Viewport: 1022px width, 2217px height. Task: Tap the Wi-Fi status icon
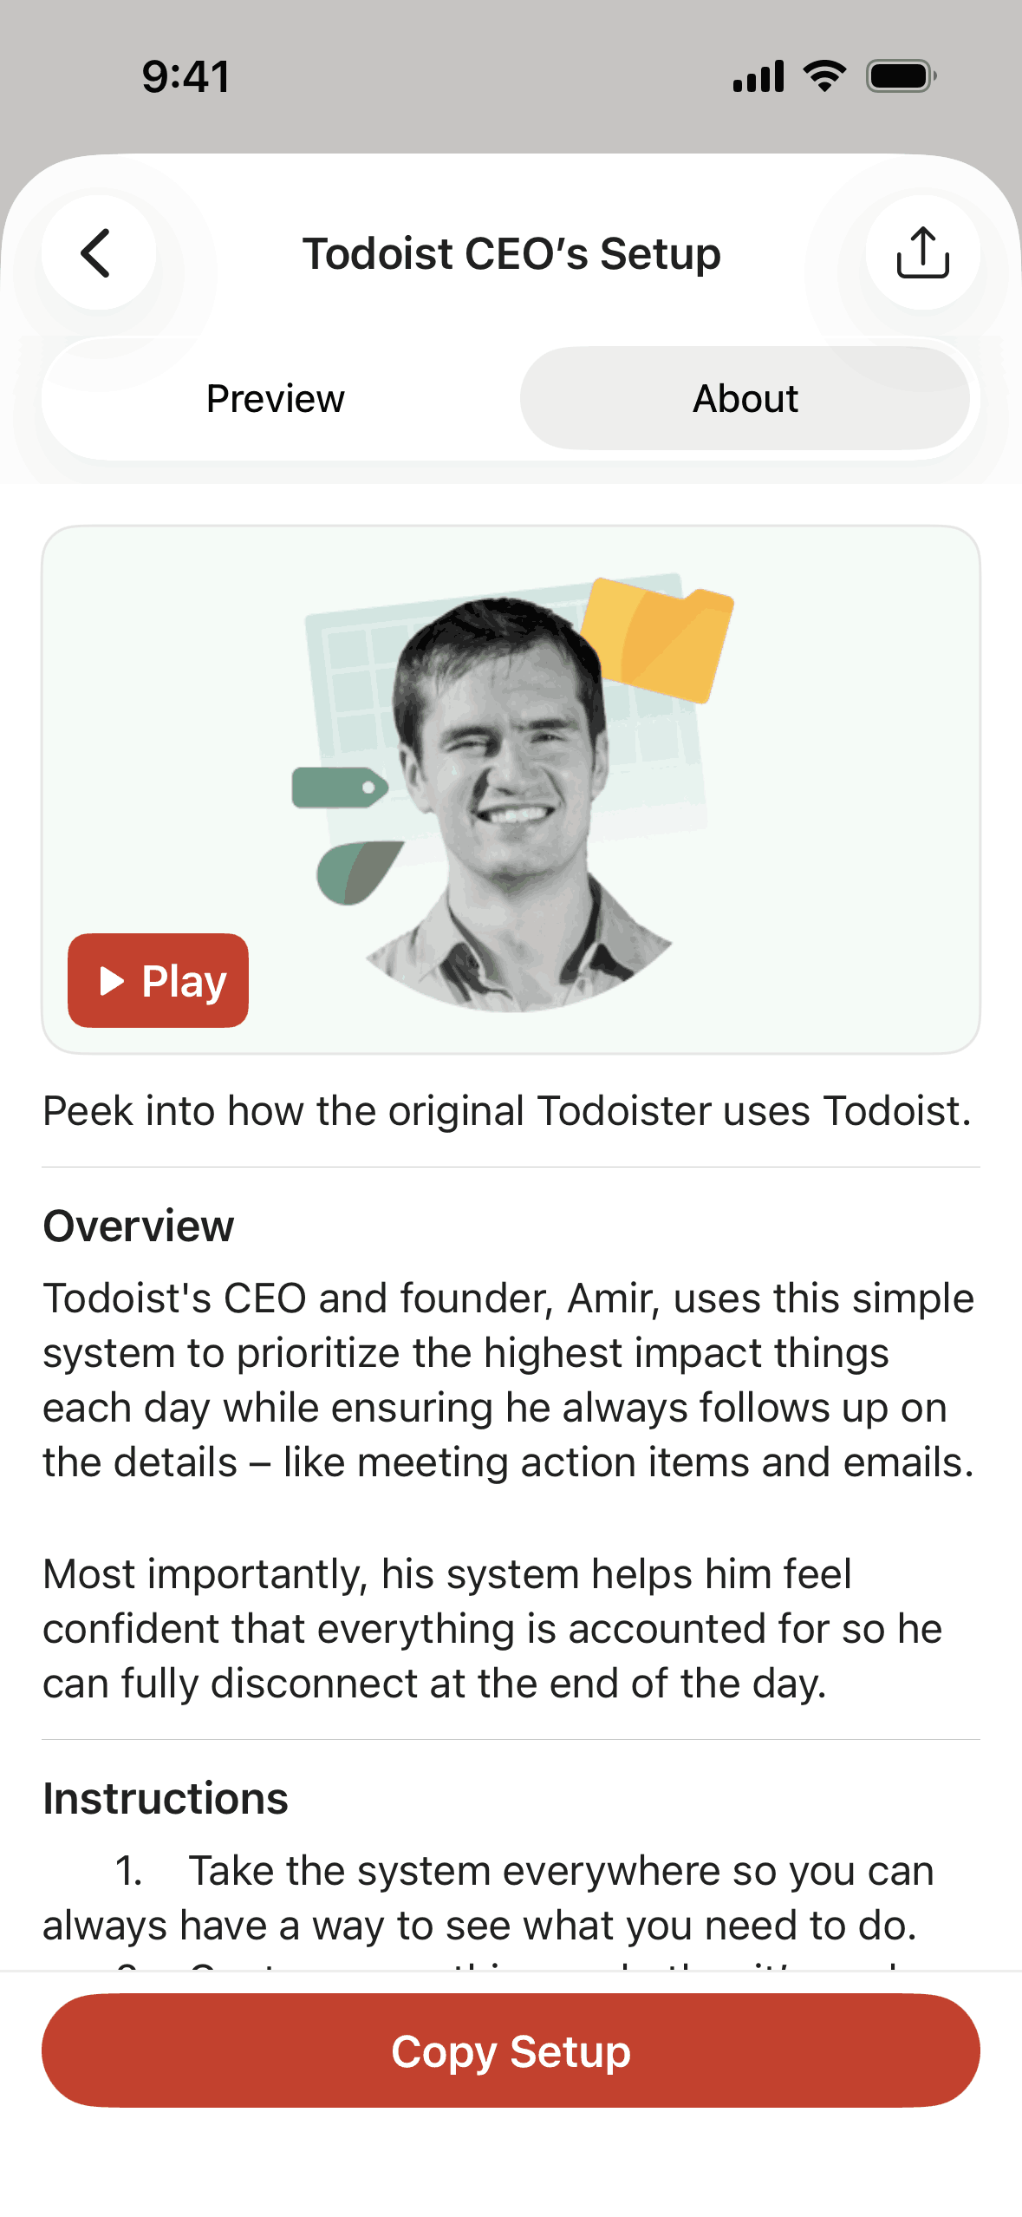pyautogui.click(x=824, y=76)
